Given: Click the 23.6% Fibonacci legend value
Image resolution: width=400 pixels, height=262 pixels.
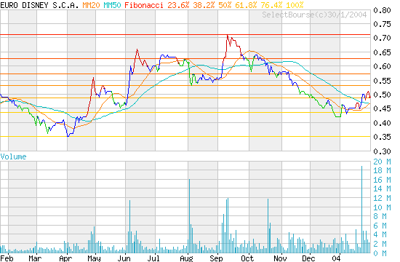Looking at the screenshot, I should click(178, 5).
